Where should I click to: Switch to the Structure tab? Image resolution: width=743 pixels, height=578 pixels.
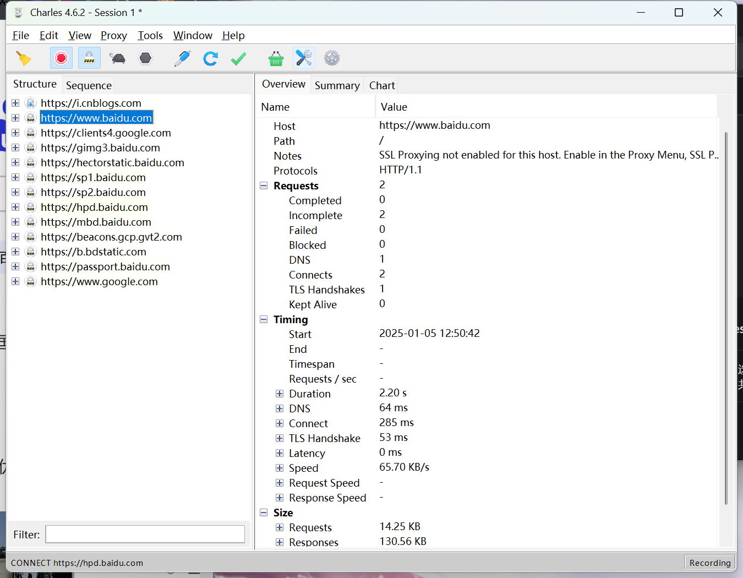(x=35, y=84)
